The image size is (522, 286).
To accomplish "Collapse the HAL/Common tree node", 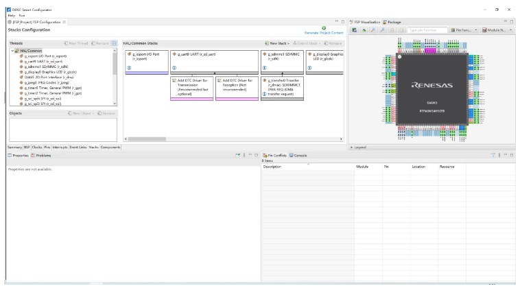I will click(12, 51).
